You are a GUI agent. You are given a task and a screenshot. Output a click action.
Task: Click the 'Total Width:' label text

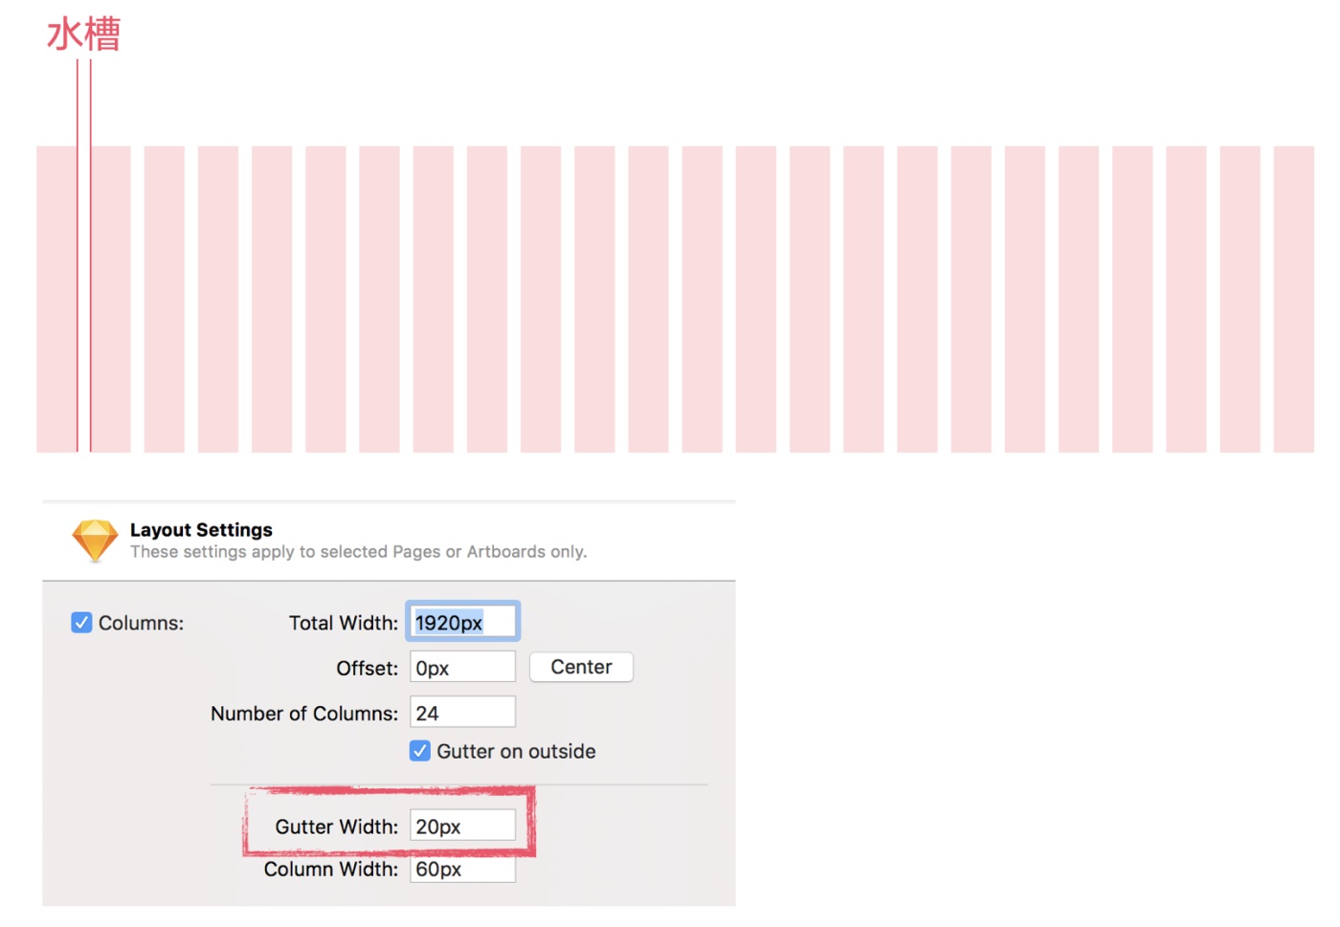pyautogui.click(x=343, y=623)
